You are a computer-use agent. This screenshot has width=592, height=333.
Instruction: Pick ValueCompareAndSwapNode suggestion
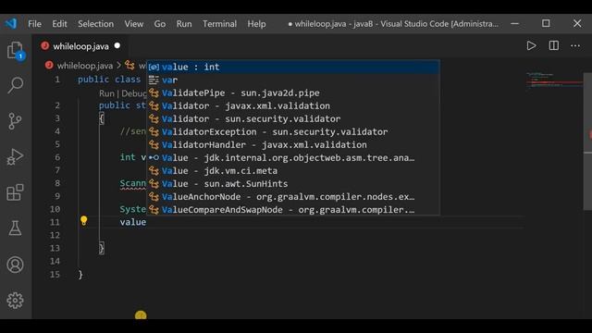(293, 210)
